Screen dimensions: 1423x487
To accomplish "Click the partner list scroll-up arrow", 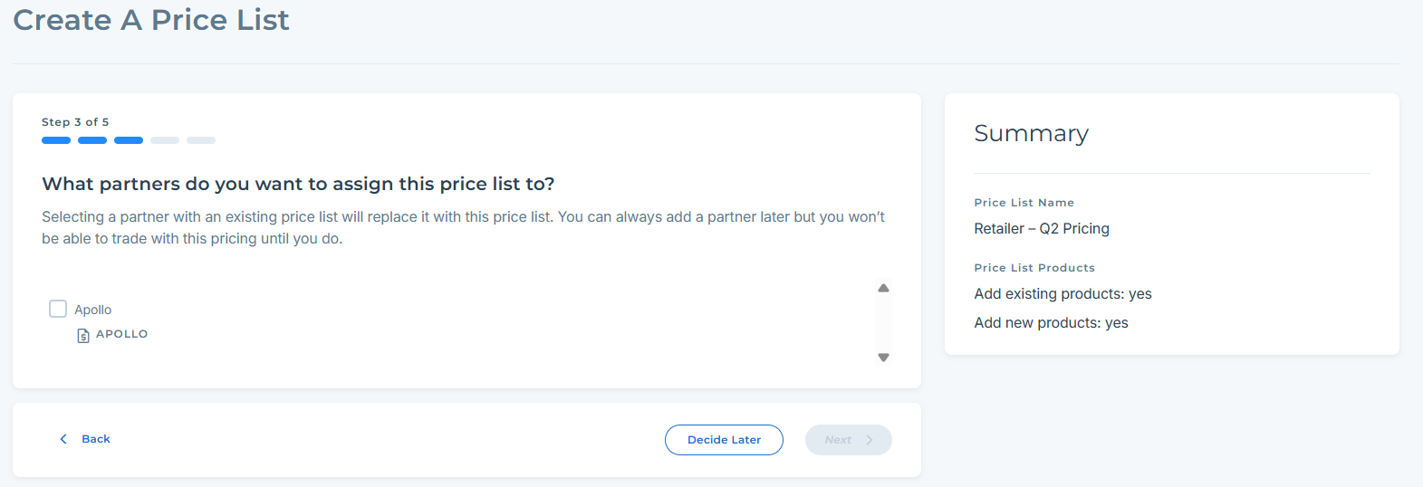I will (883, 288).
